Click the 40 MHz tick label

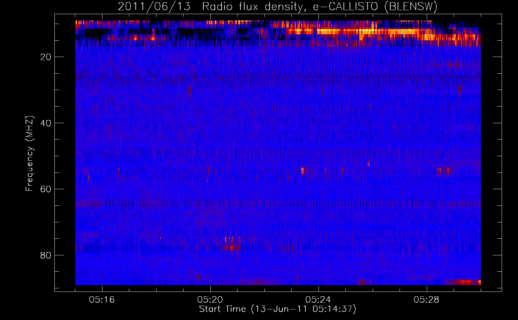pos(46,123)
